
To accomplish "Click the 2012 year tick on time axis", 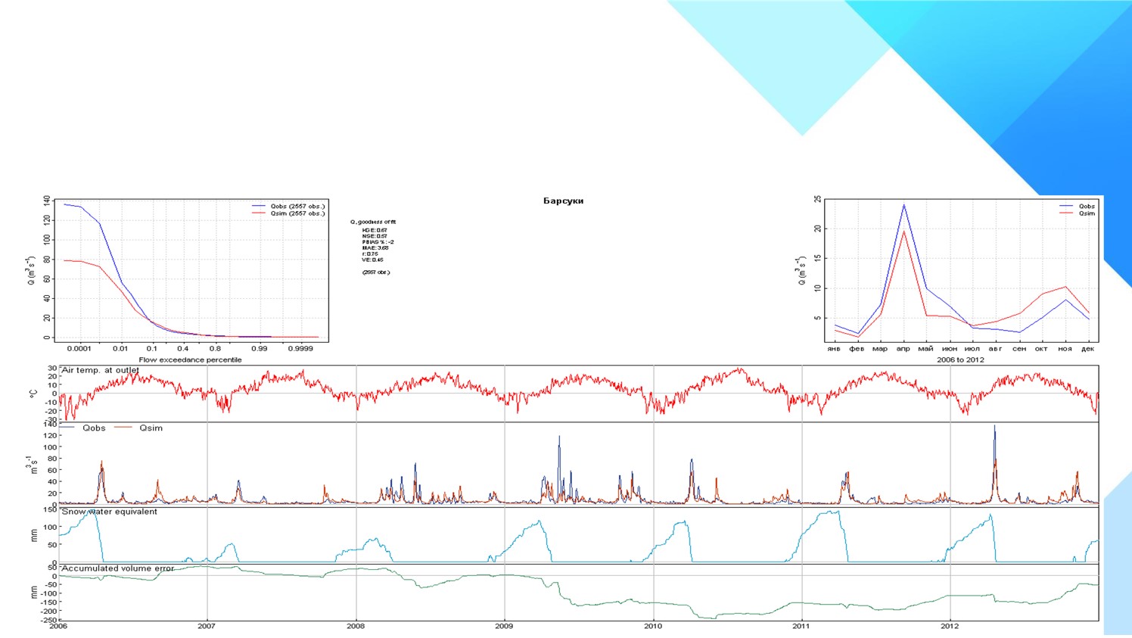I will tap(950, 626).
